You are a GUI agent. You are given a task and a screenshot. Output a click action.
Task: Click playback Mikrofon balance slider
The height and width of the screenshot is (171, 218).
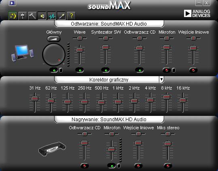pos(167,38)
